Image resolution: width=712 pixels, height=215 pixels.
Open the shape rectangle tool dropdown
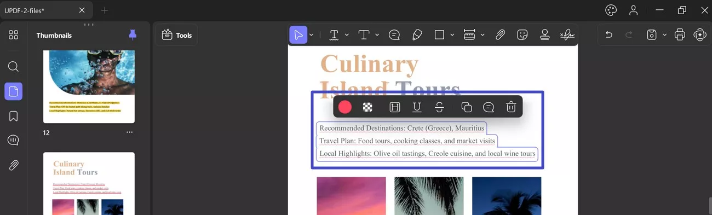click(x=452, y=35)
